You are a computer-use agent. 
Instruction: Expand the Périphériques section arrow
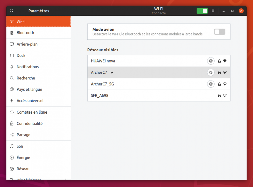tap(66, 179)
